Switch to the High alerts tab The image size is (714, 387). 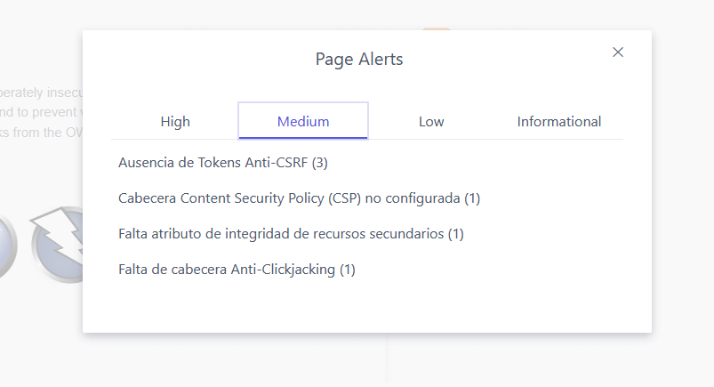175,122
